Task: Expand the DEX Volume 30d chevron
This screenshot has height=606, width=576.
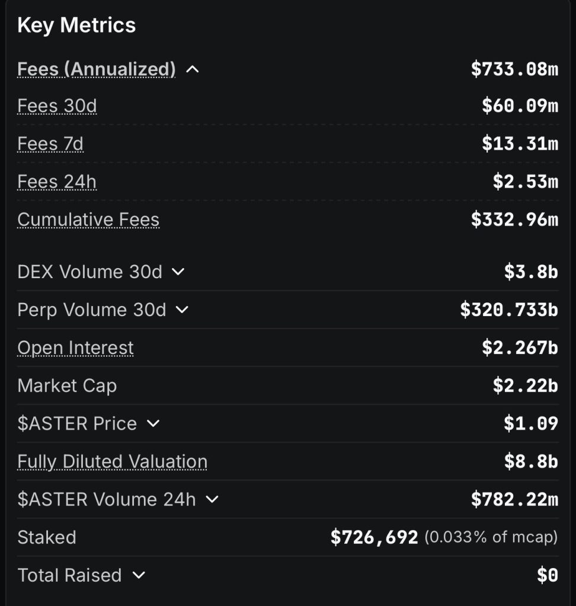Action: click(x=178, y=272)
